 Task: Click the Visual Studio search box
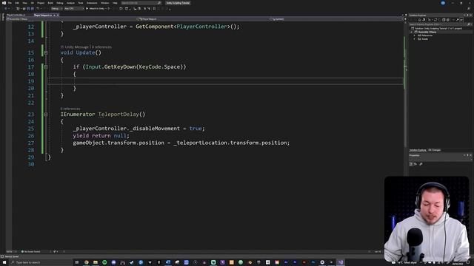[x=141, y=3]
